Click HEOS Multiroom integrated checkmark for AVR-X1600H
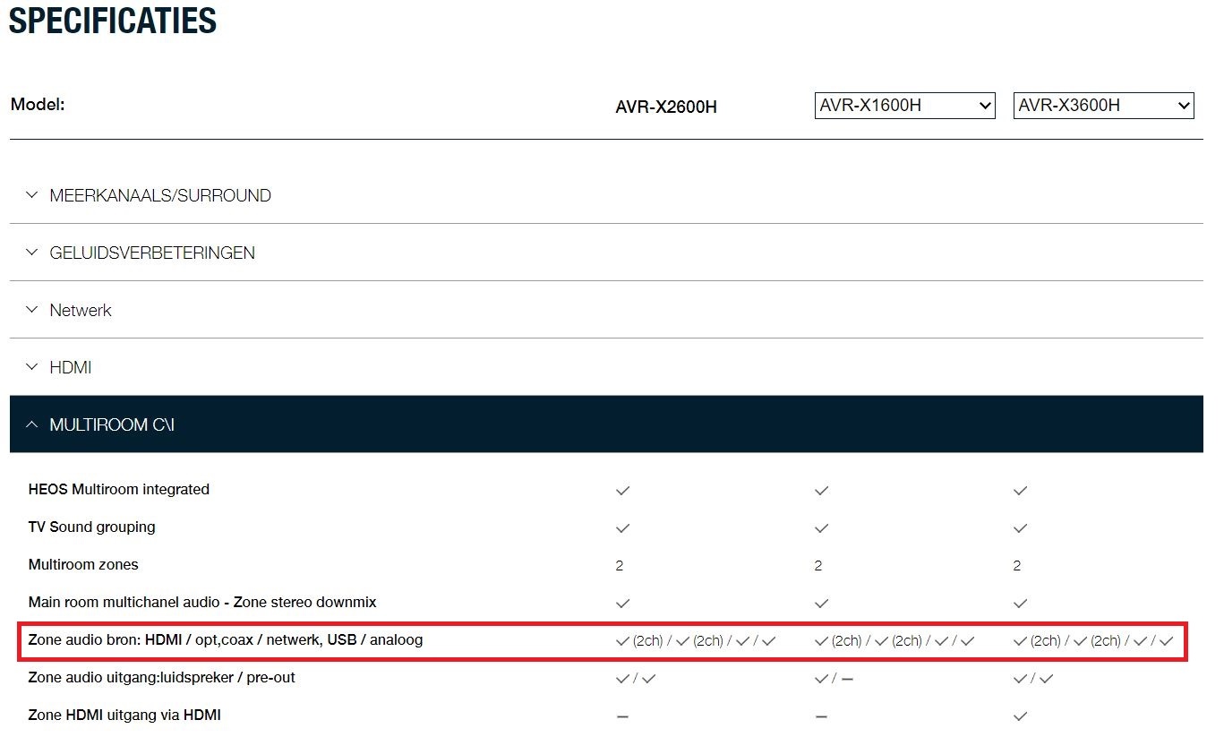Screen dimensions: 1224x737 coord(822,491)
